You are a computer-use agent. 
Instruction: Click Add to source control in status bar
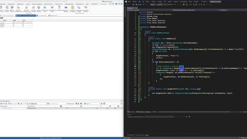click(244, 138)
